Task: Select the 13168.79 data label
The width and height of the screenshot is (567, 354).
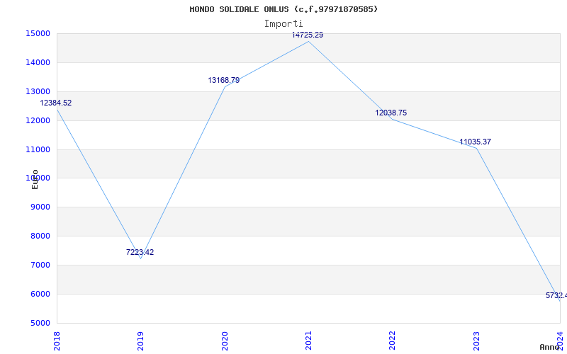Action: click(x=223, y=80)
